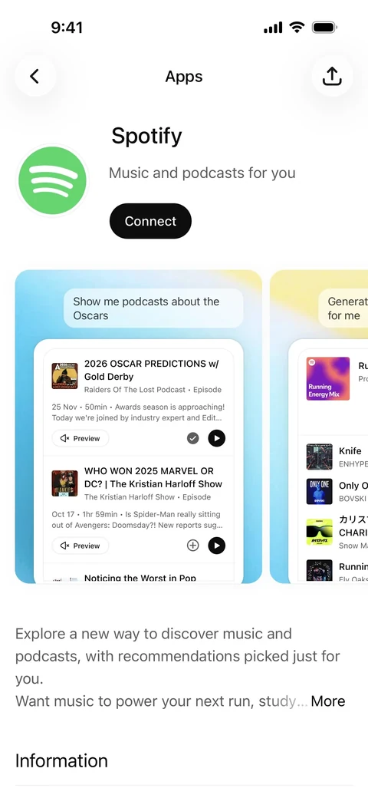The image size is (368, 798).
Task: Open Raiders Of The Lost Podcast artwork
Action: pos(64,375)
